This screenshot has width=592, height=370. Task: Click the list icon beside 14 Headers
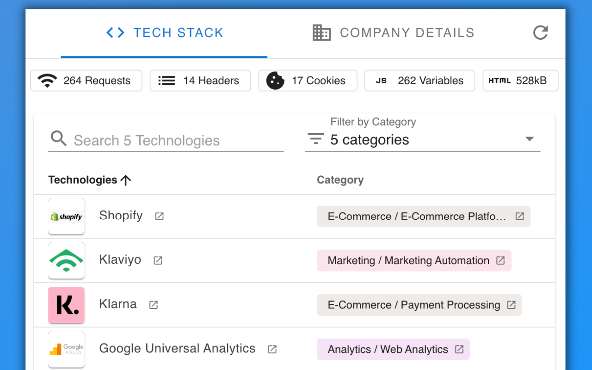pos(166,80)
